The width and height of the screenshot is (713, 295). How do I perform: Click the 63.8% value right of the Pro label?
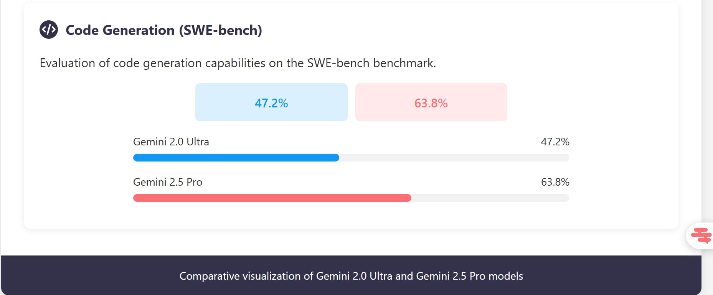tap(555, 182)
